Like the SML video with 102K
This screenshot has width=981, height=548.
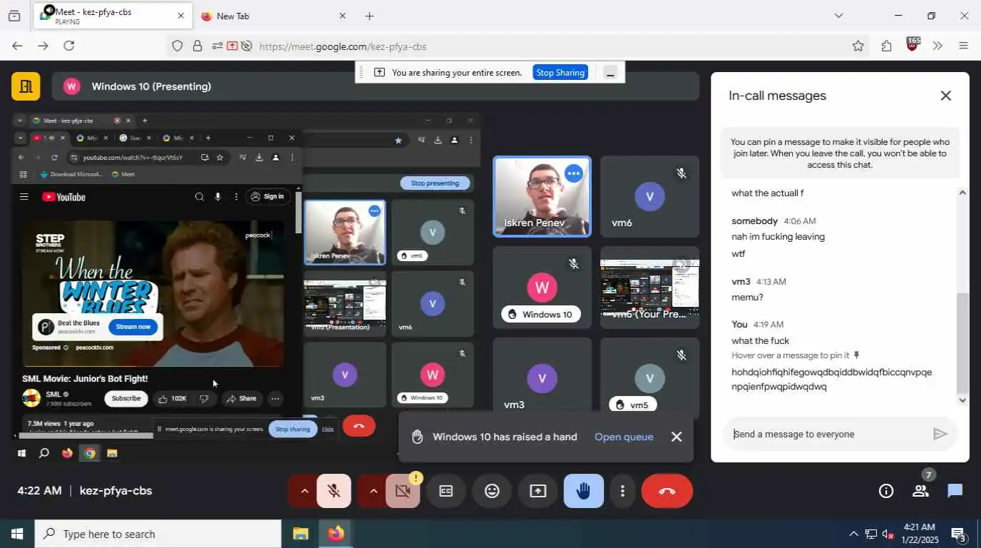173,398
